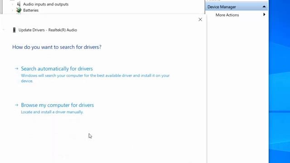The height and width of the screenshot is (163, 290).
Task: Click the 'Update Drivers - Realtek(R) Audio' title text
Action: pos(48,30)
